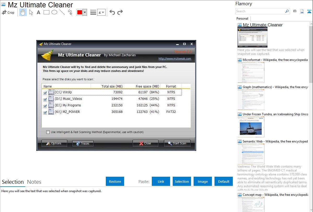Select the straight line tool
This screenshot has height=212, width=313.
62,12
